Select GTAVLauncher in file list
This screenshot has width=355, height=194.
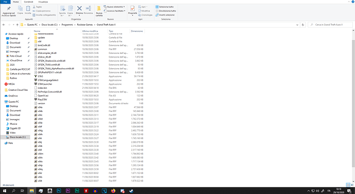[x=43, y=84]
